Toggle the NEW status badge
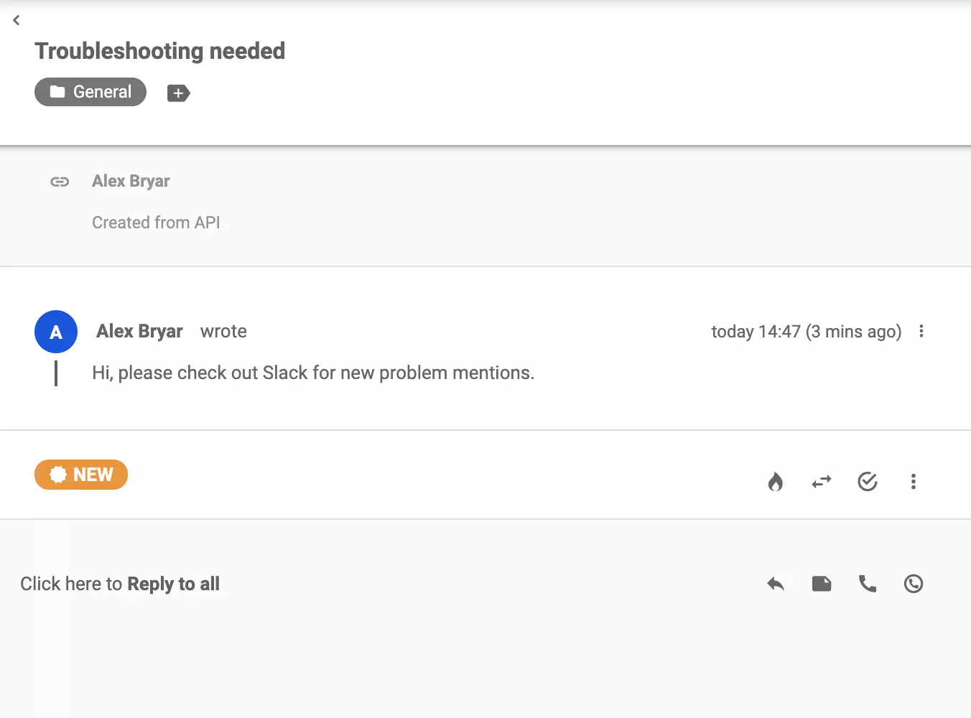 pyautogui.click(x=81, y=475)
